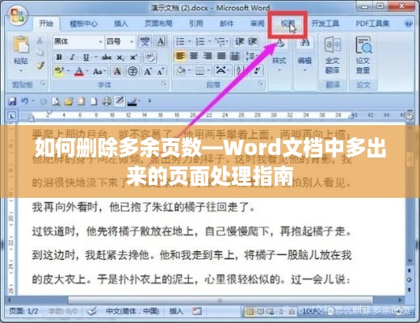This screenshot has height=323, width=420.
Task: Open the 段落 paragraph dialog launcher
Action: 260,83
